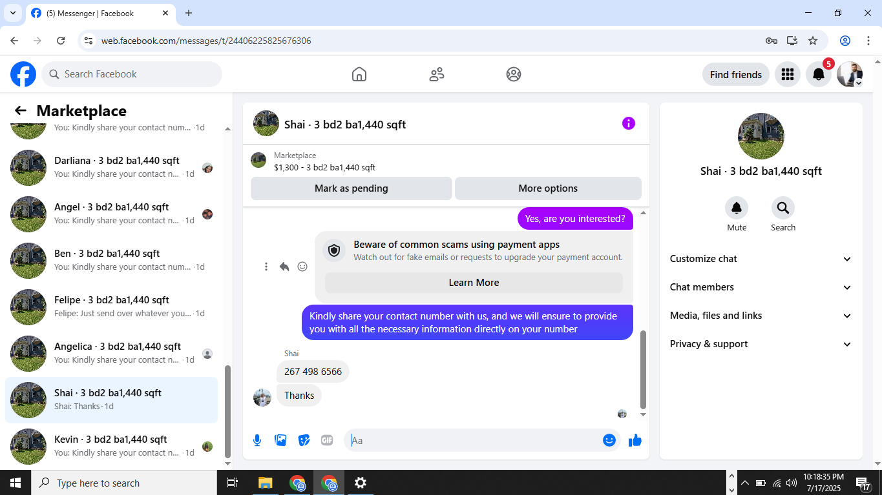Screen dimensions: 882x495
Task: Go back in browser history
Action: [x=14, y=41]
